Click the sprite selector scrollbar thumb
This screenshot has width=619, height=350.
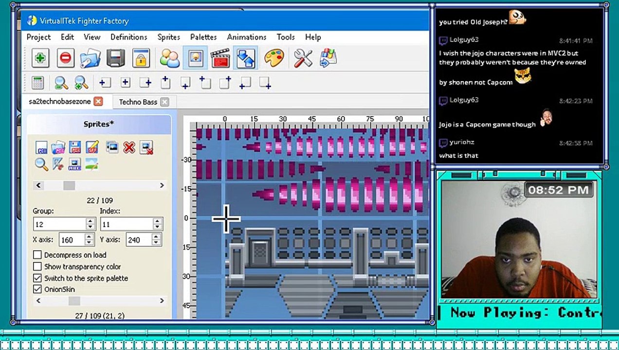[x=69, y=185]
